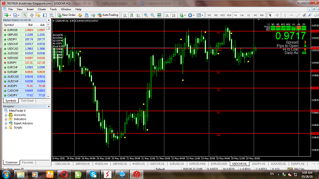The height and width of the screenshot is (179, 319).
Task: Toggle Chart Shift icon
Action: point(174,15)
